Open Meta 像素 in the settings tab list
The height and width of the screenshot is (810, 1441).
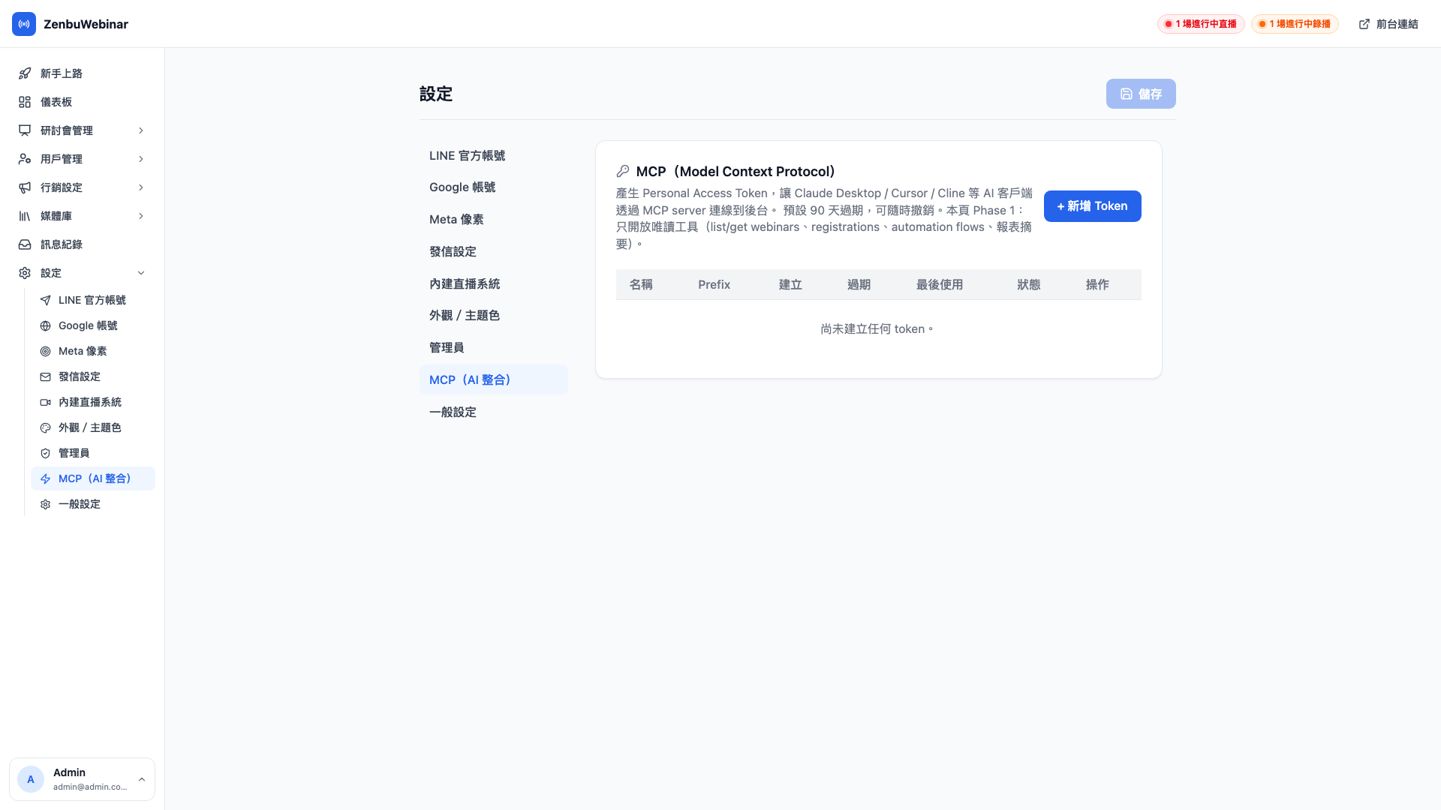click(493, 219)
